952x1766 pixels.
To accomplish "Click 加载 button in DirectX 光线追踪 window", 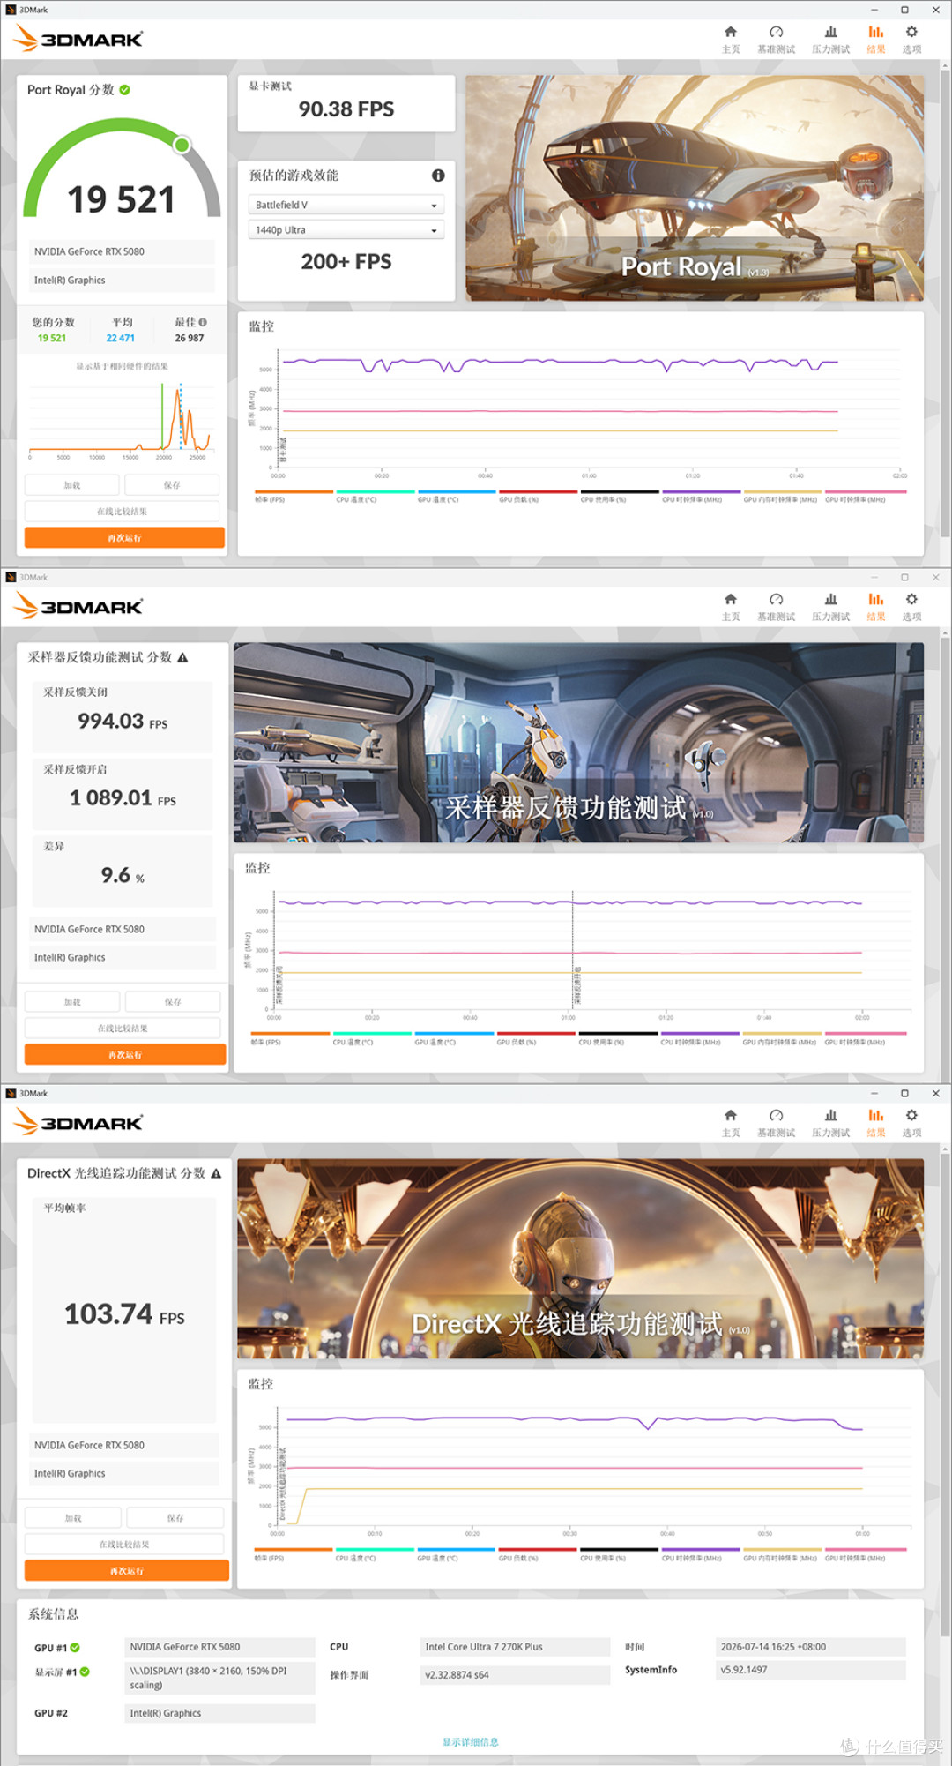I will click(73, 1518).
